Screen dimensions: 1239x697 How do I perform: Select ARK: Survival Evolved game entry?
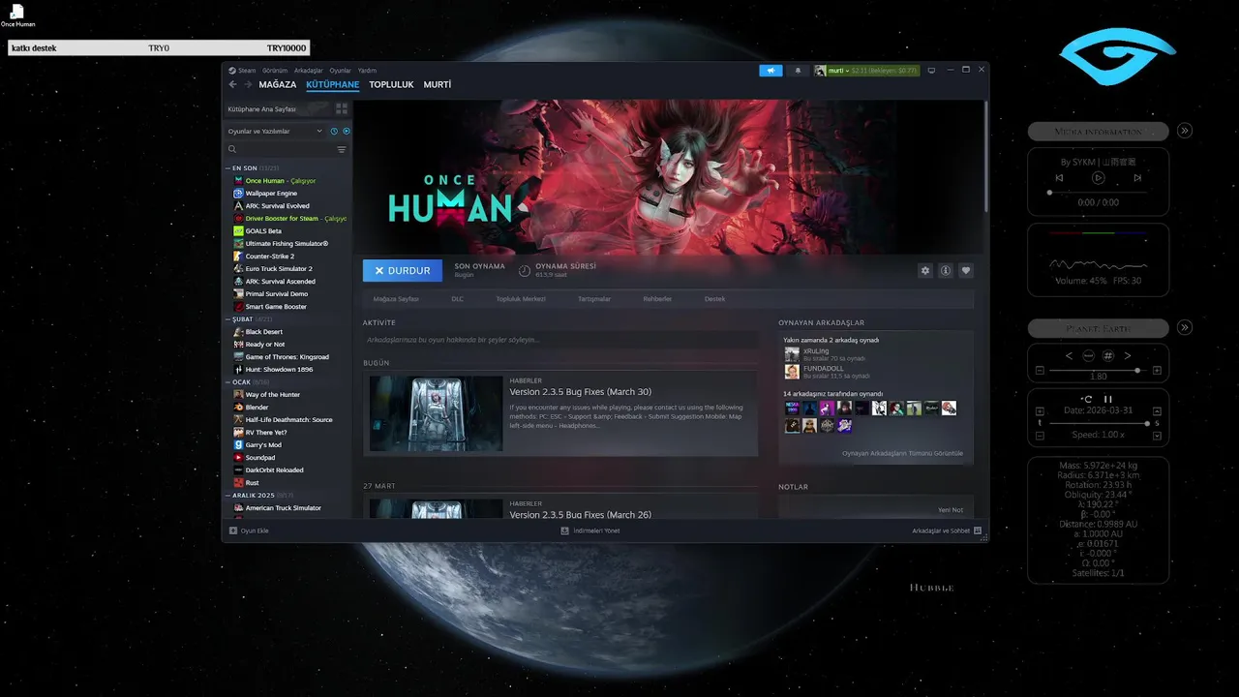[277, 206]
